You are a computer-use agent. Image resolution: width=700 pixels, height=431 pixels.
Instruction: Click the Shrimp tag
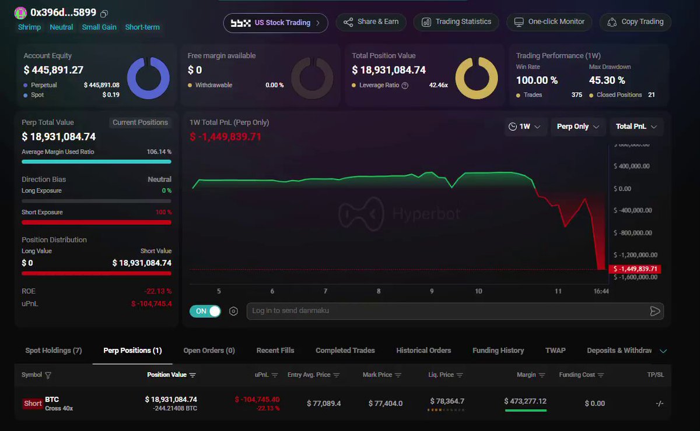tap(29, 27)
